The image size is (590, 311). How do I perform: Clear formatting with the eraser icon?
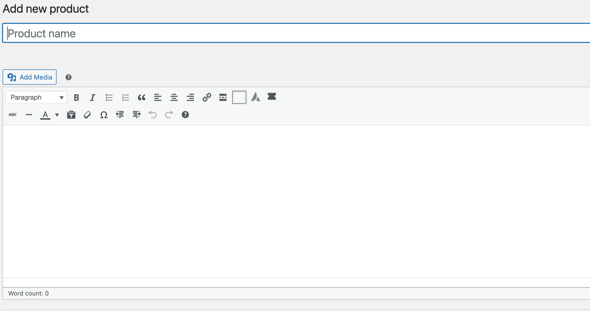coord(87,115)
